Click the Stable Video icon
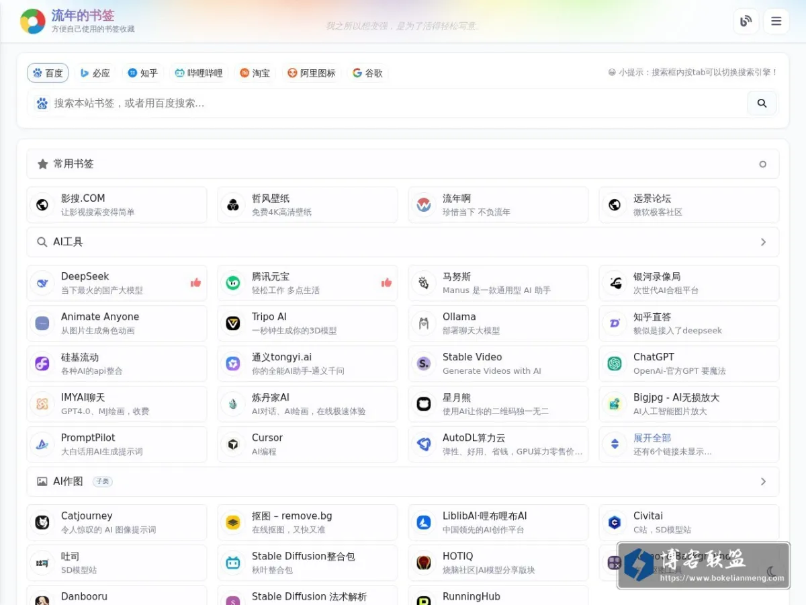The width and height of the screenshot is (806, 605). click(424, 364)
